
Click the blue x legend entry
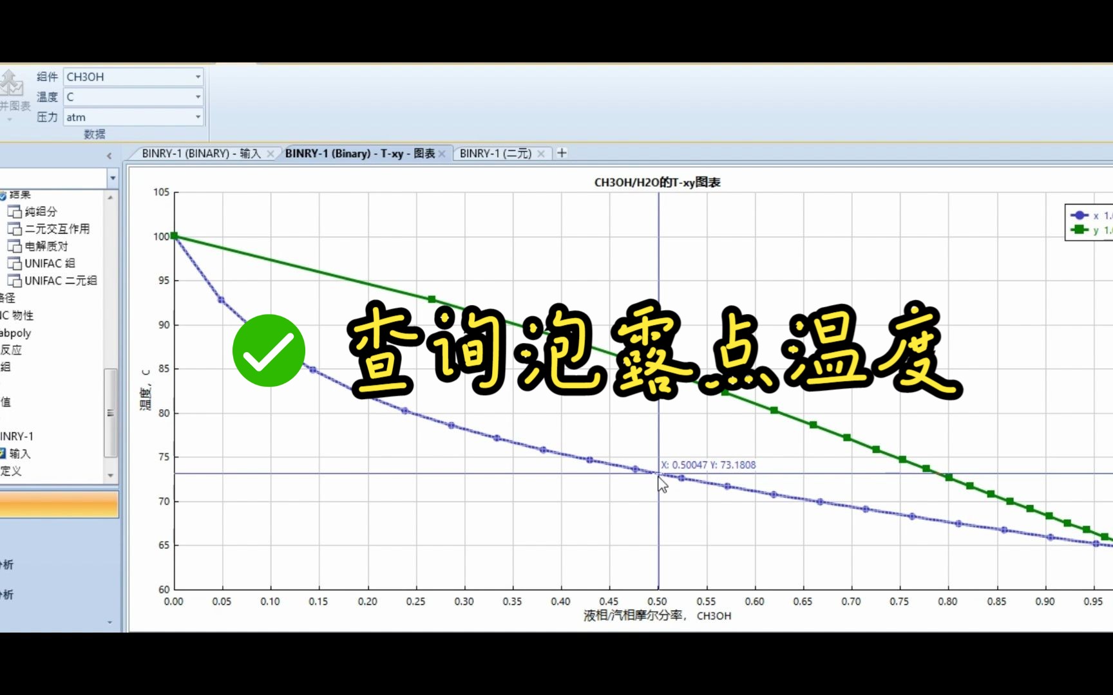(x=1090, y=216)
